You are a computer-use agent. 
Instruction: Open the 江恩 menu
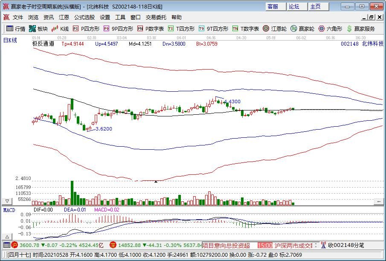tap(64, 17)
